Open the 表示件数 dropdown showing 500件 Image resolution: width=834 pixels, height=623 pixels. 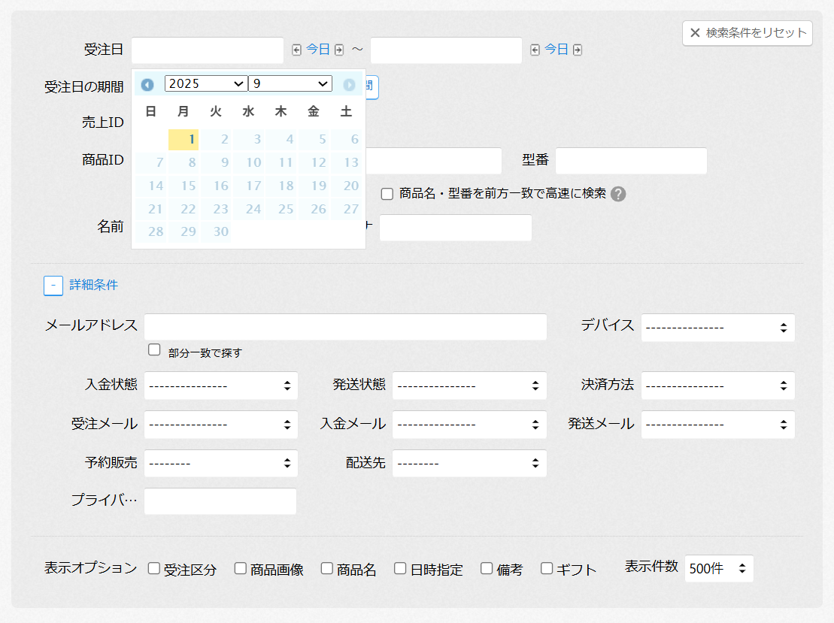point(718,569)
